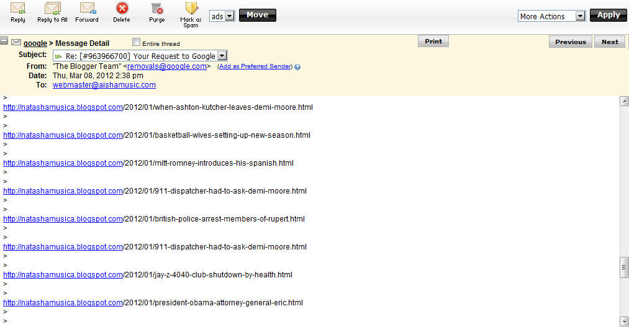Click the scrollbar up arrow in message body
The height and width of the screenshot is (327, 629).
click(x=624, y=101)
